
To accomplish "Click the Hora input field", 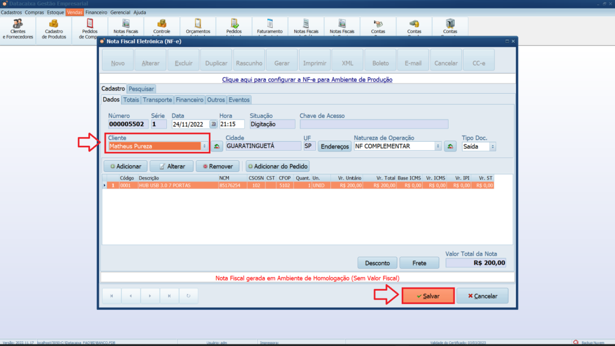I will 231,124.
